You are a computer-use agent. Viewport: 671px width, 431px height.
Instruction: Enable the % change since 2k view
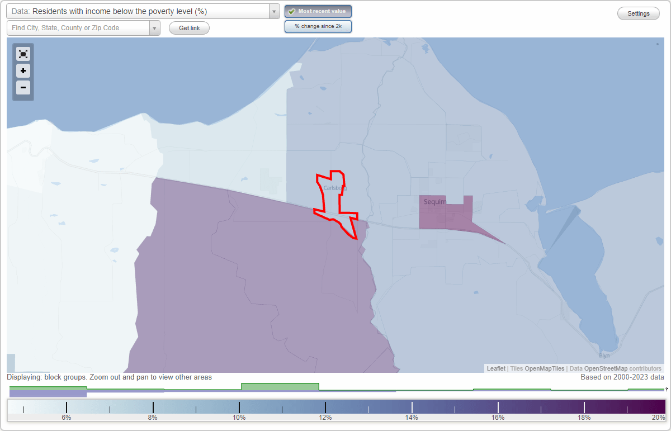click(318, 26)
